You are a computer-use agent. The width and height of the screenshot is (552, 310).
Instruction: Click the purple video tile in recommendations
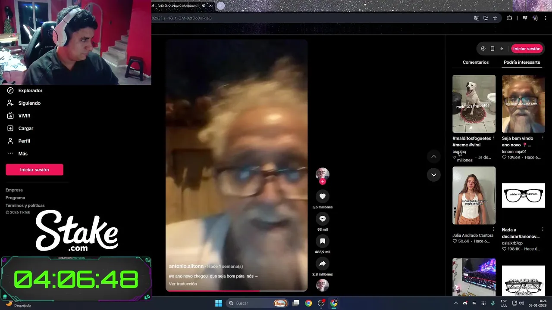(474, 277)
